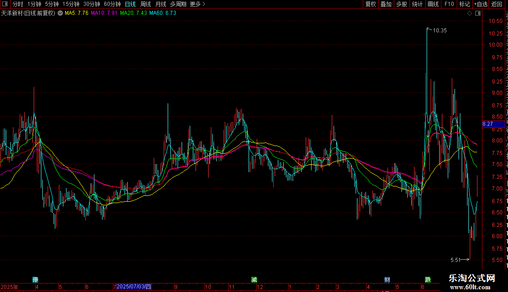Click the 停 suspension marker icon

coord(36,280)
